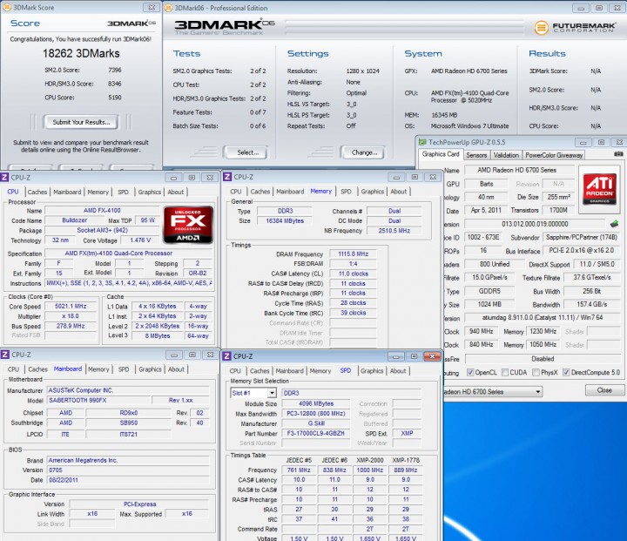Click the 3DMark Score window title icon
Viewport: 627px width, 541px height.
click(7, 7)
